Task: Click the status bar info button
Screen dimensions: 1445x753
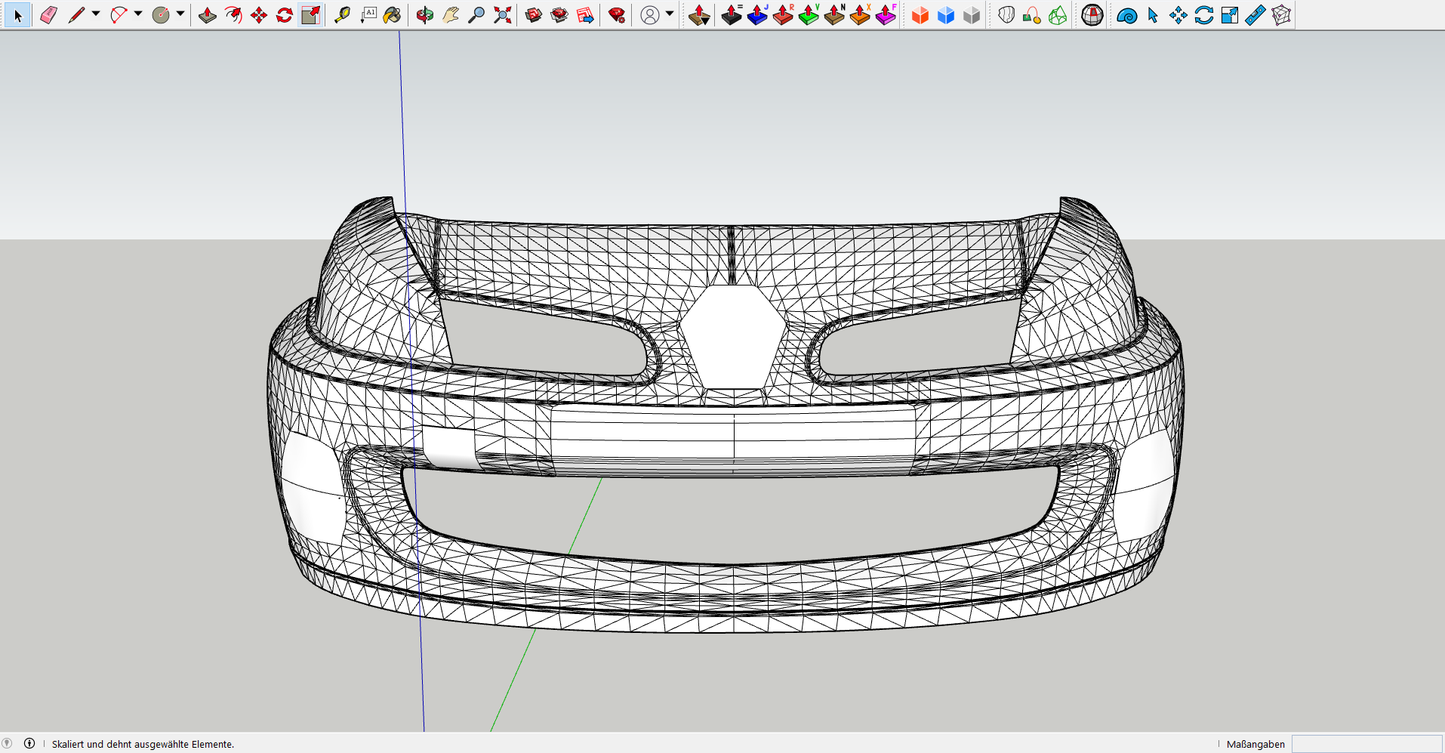Action: 29,743
